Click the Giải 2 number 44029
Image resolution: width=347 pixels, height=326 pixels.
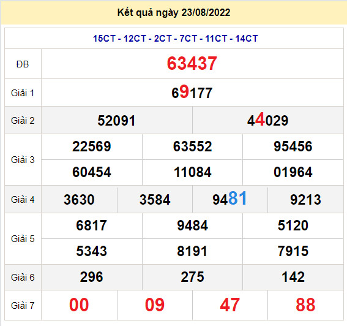pyautogui.click(x=268, y=120)
